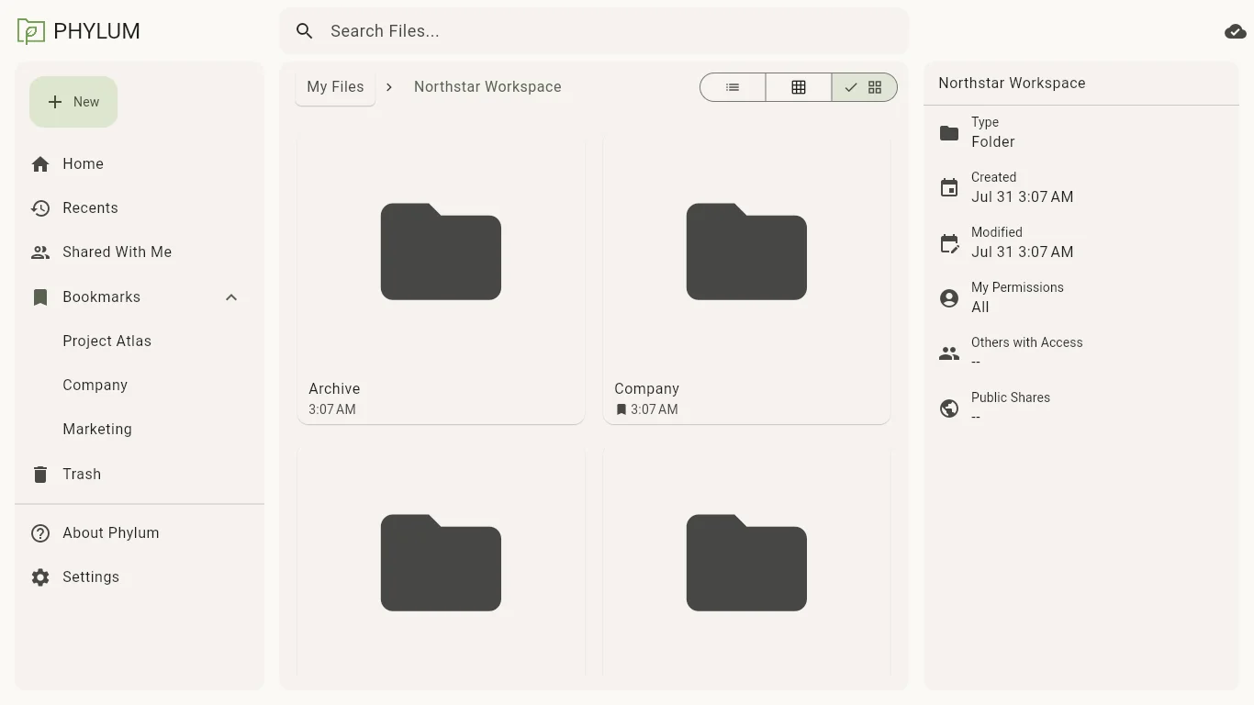The height and width of the screenshot is (705, 1254).
Task: Click the cloud sync status icon
Action: (1235, 31)
